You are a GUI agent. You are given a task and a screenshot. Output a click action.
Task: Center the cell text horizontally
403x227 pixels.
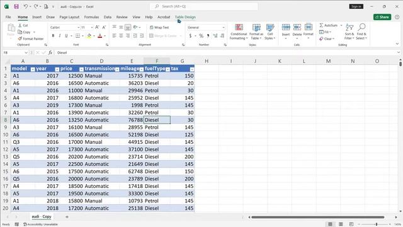pos(121,36)
